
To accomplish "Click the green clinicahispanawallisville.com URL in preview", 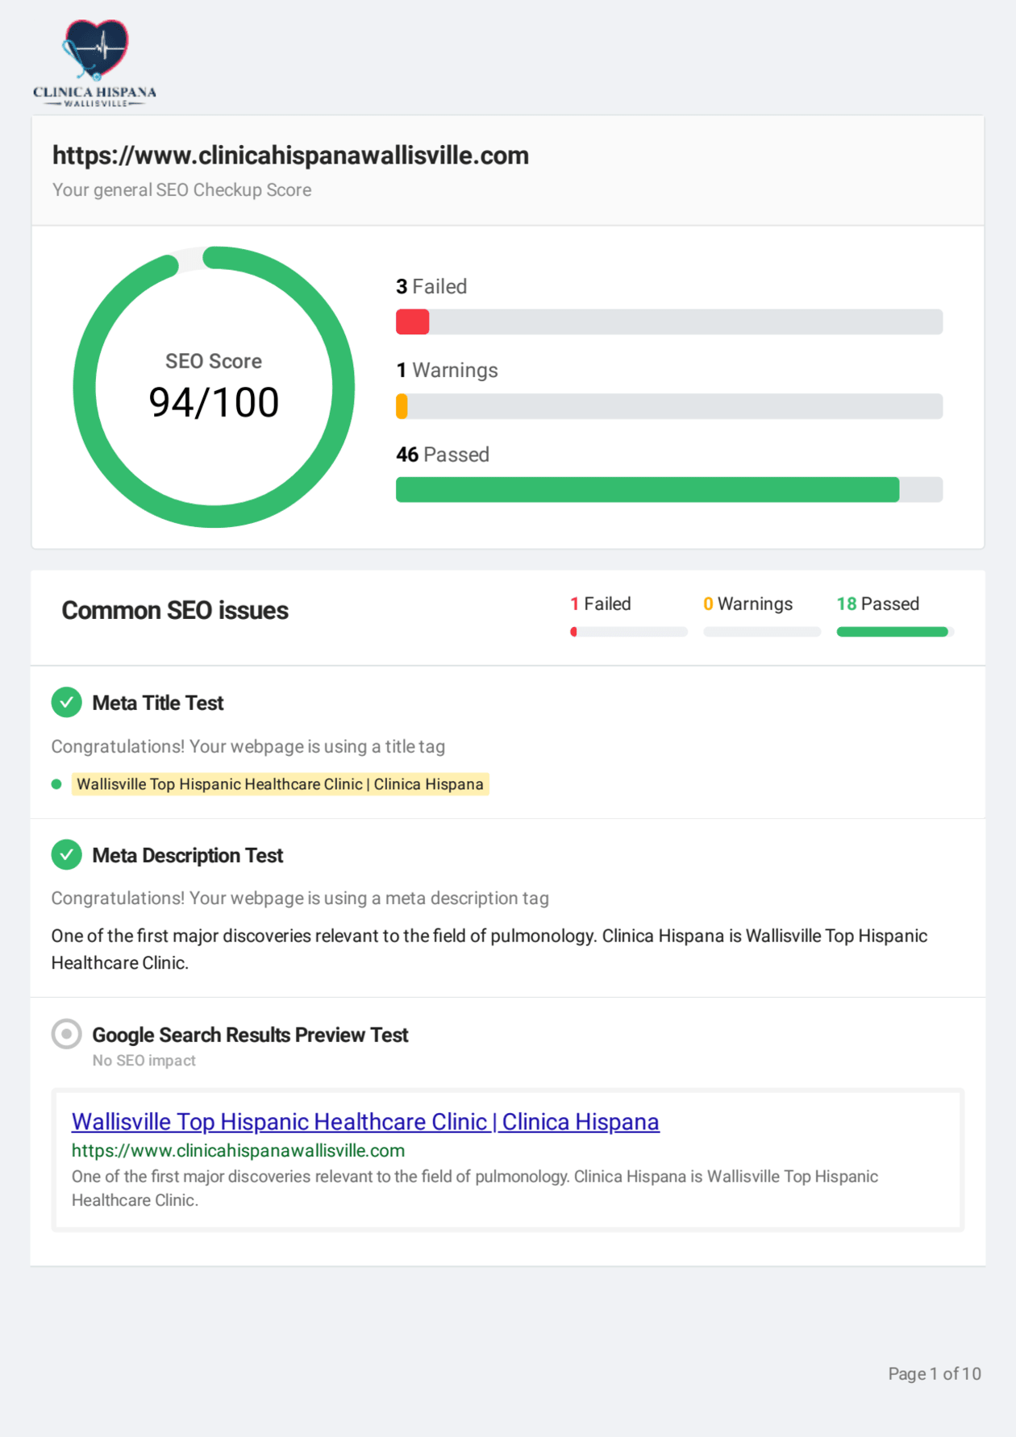I will click(238, 1150).
